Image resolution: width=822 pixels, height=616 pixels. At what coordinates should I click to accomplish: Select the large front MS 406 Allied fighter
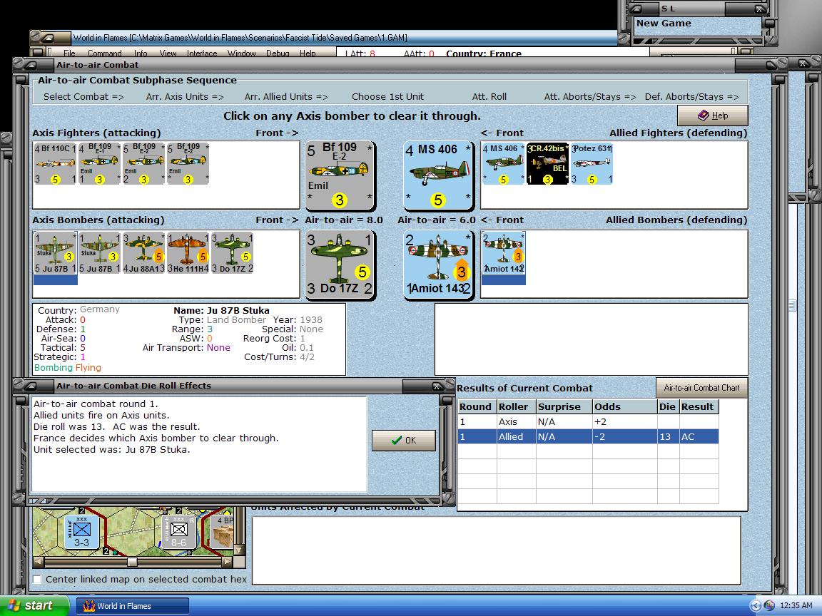438,175
